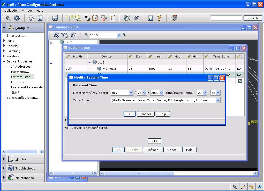Open Topology view icon in main toolbar
Viewport: 264px width, 191px height.
click(136, 18)
